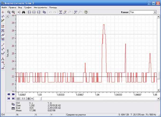Click the zoom in magnifier icon

click(13, 12)
